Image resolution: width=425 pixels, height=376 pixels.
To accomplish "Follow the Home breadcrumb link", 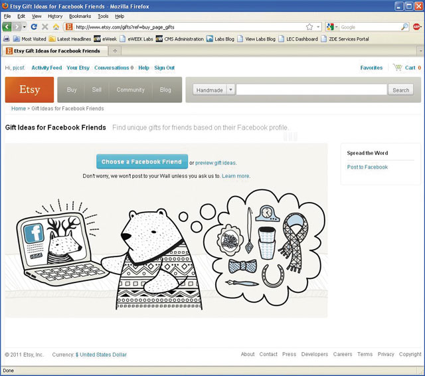I will coord(19,108).
